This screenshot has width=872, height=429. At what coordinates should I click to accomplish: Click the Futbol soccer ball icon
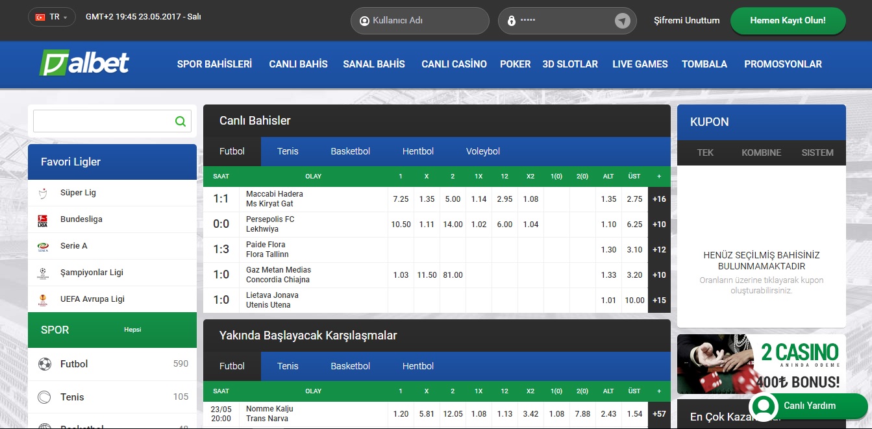click(x=44, y=364)
